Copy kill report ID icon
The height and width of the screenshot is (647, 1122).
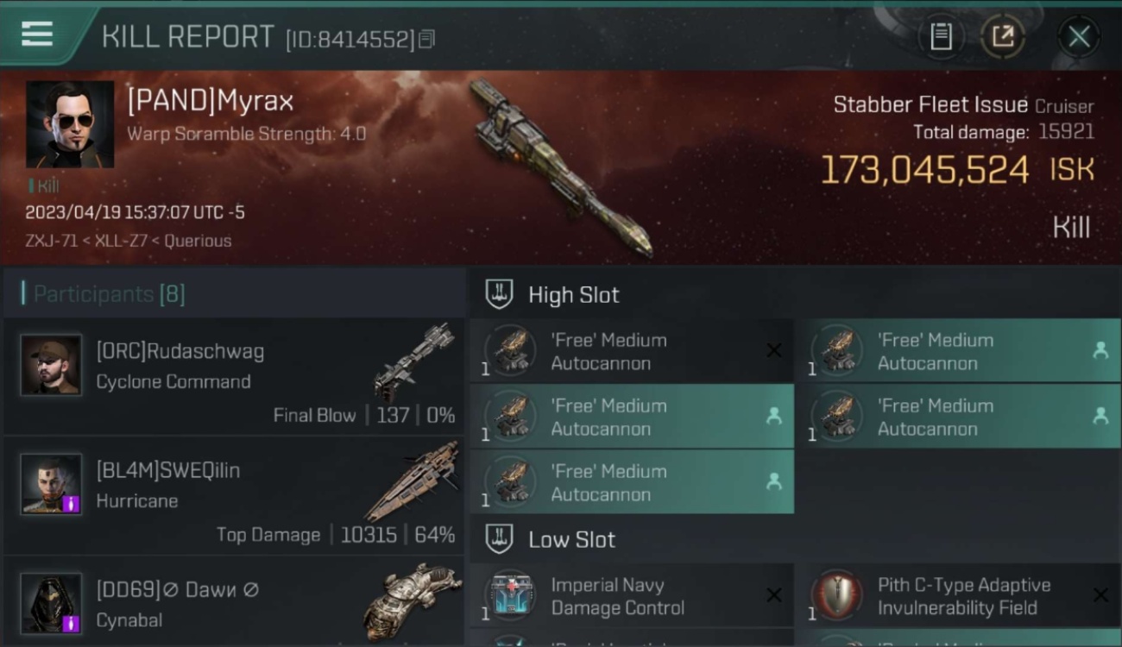tap(426, 39)
